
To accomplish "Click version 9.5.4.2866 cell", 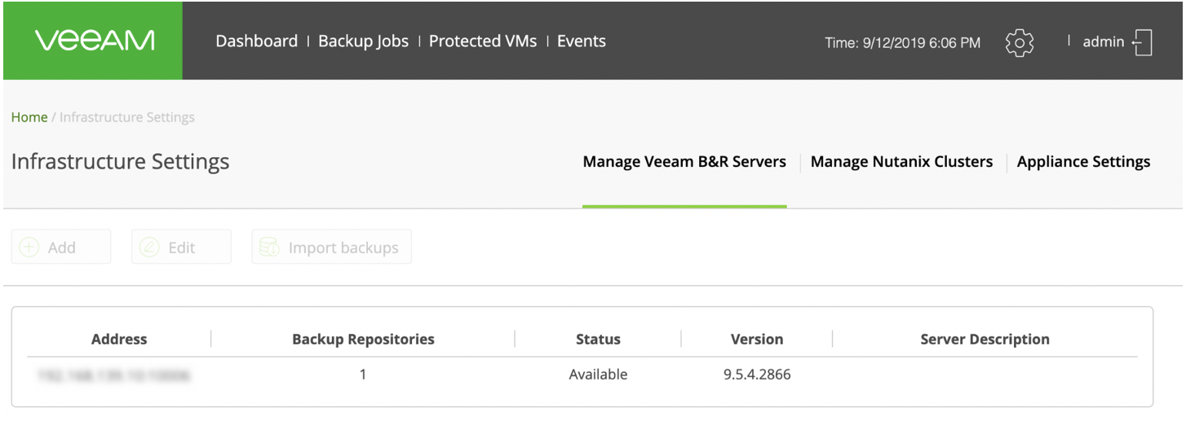I will [757, 375].
